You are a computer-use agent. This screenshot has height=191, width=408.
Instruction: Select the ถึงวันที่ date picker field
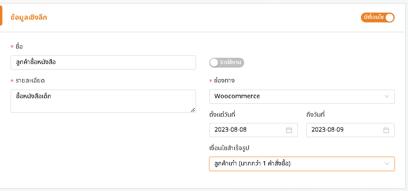(351, 130)
